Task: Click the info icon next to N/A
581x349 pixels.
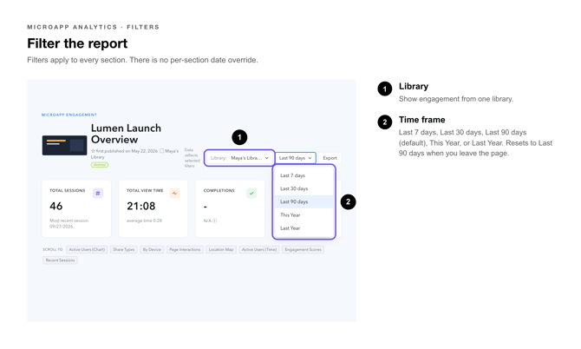Action: (214, 221)
